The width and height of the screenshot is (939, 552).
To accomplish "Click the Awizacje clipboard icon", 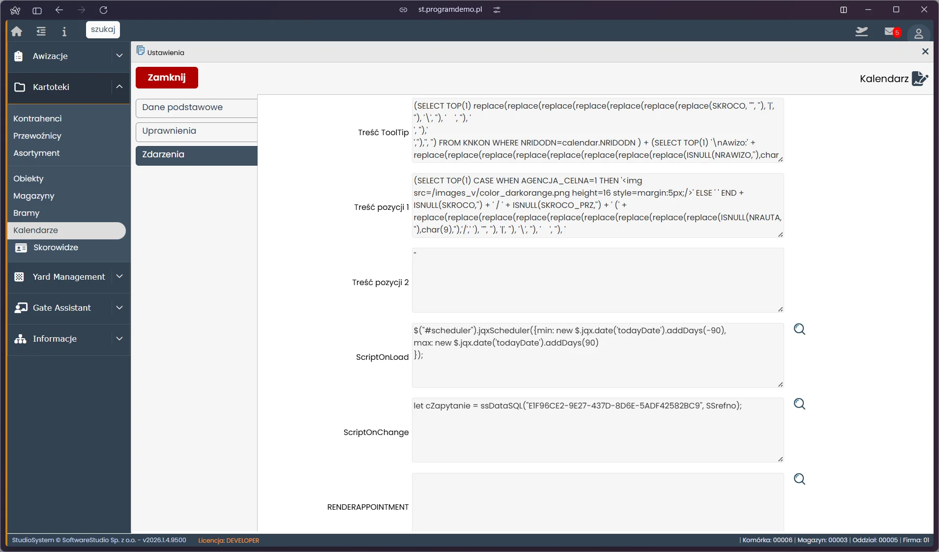I will coord(19,56).
